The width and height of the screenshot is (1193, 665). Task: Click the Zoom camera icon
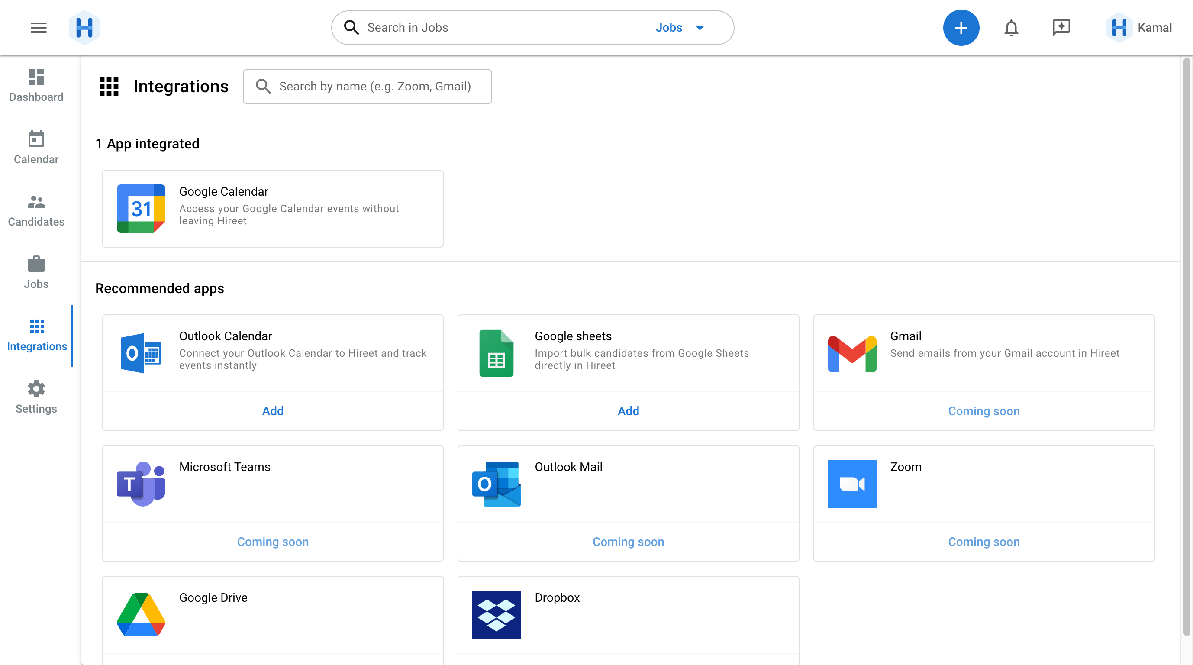(852, 484)
